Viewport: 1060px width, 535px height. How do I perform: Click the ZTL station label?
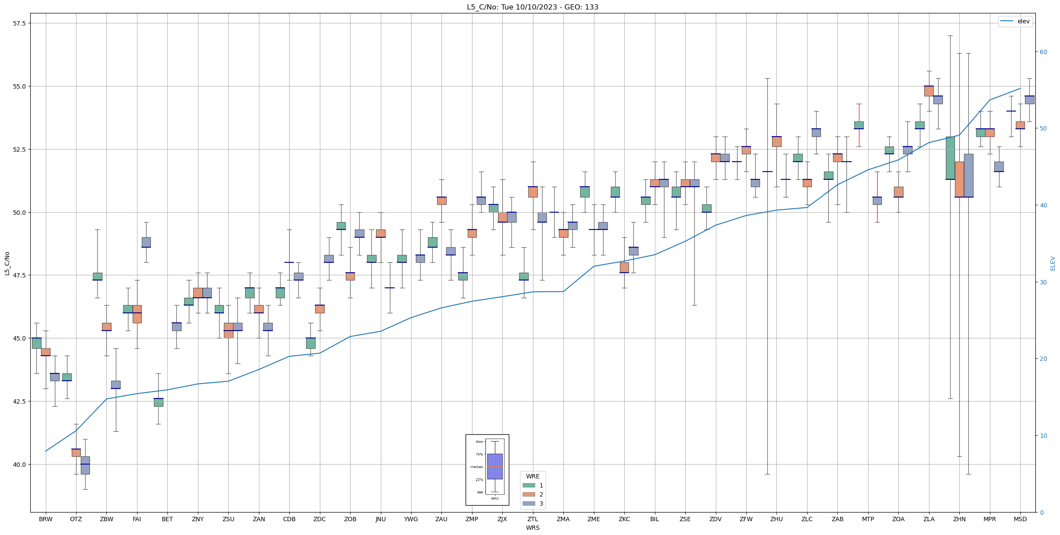(x=533, y=519)
